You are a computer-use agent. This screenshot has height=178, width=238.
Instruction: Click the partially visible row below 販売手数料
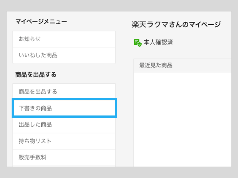tap(64, 166)
